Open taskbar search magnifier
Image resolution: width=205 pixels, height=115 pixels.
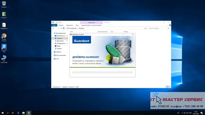(x=8, y=113)
